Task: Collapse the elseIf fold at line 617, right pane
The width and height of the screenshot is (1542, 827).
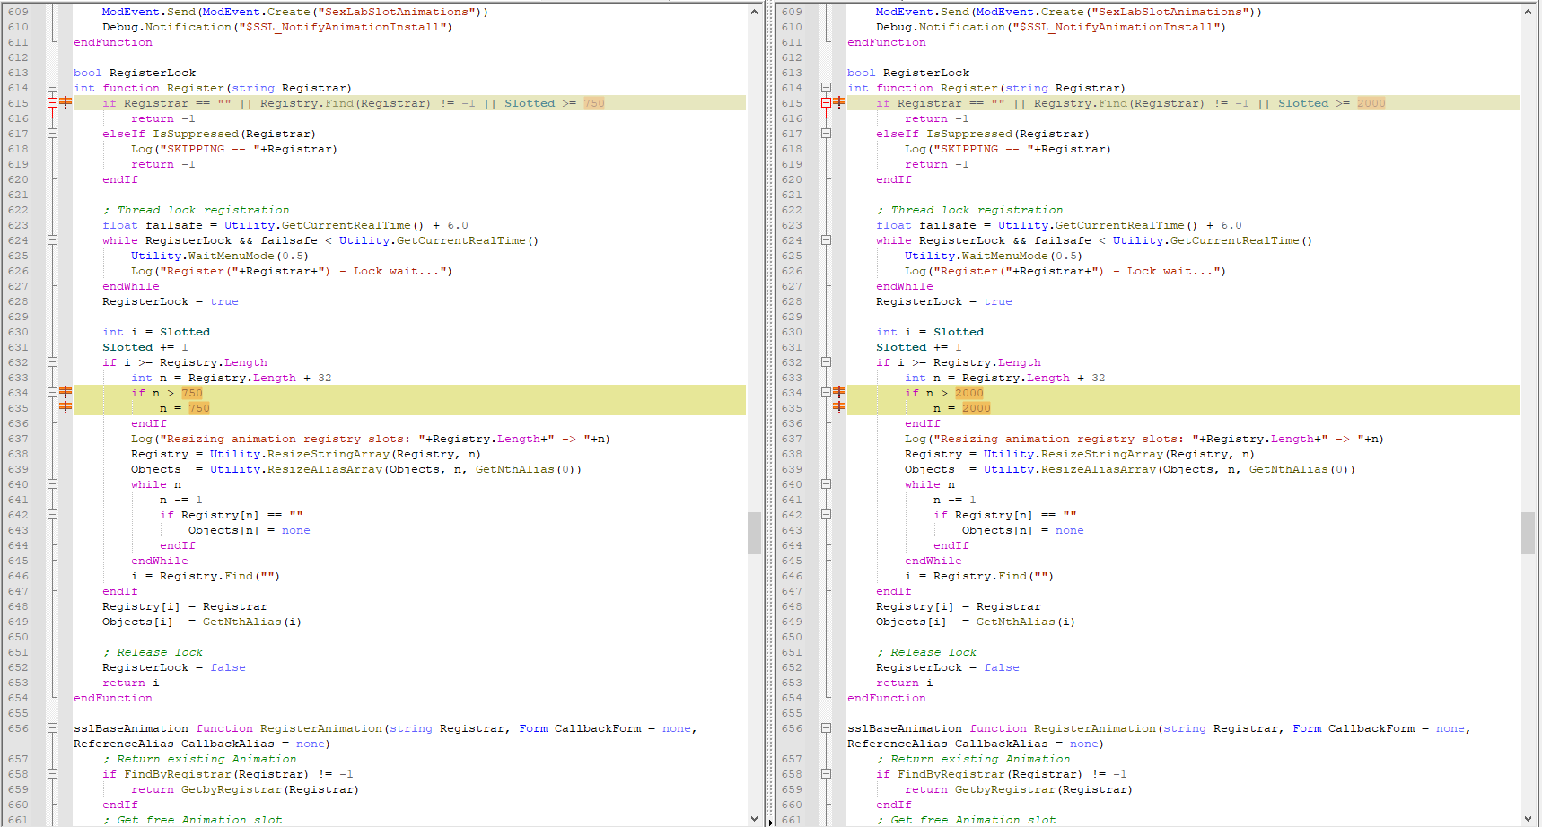Action: coord(826,134)
